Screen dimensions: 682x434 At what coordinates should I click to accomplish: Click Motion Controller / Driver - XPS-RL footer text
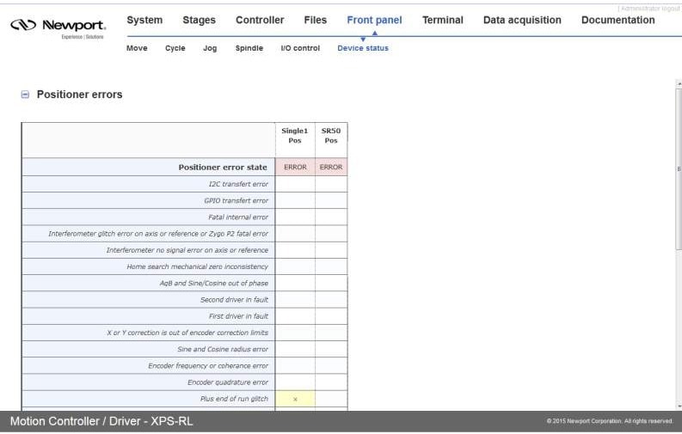101,421
